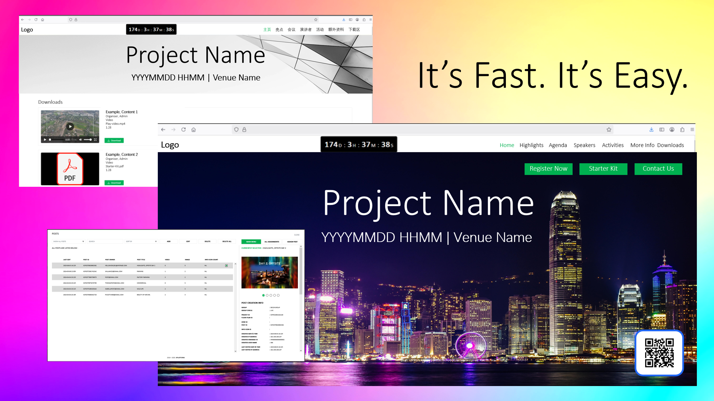Select the fifth carousel dot under Day 2 Offsite
The width and height of the screenshot is (714, 401).
pyautogui.click(x=278, y=295)
